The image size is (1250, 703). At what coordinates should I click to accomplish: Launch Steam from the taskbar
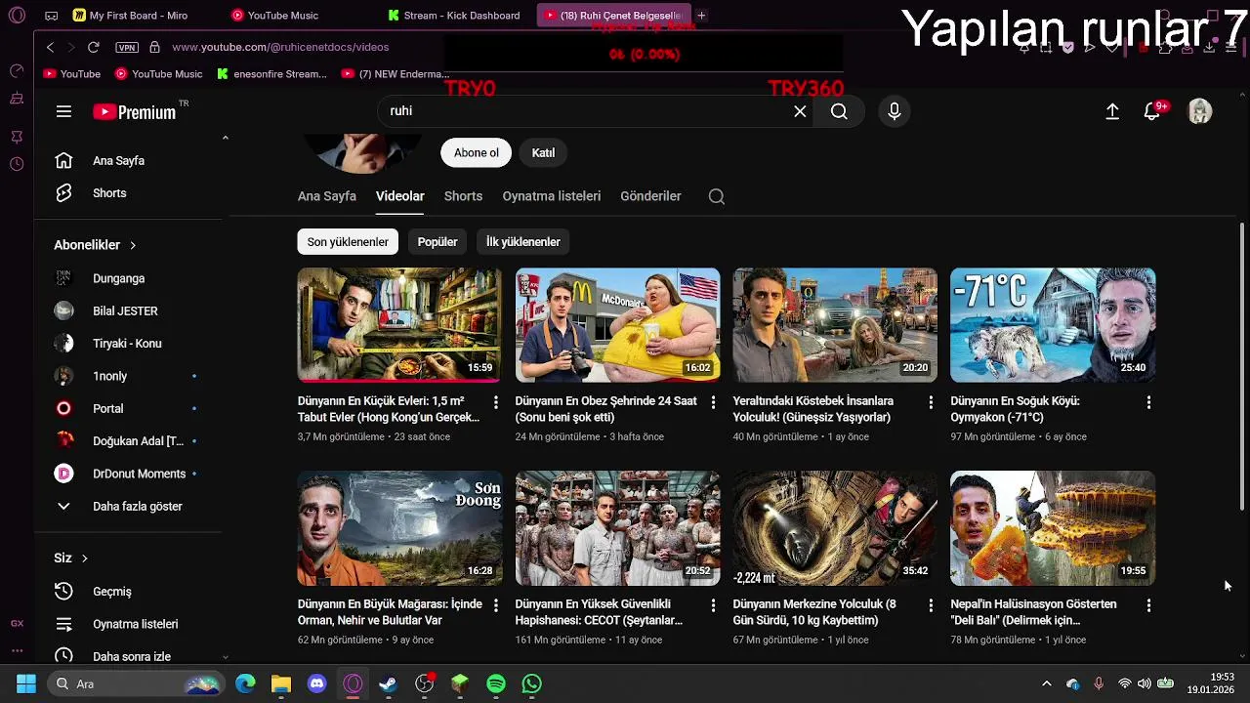pyautogui.click(x=389, y=683)
